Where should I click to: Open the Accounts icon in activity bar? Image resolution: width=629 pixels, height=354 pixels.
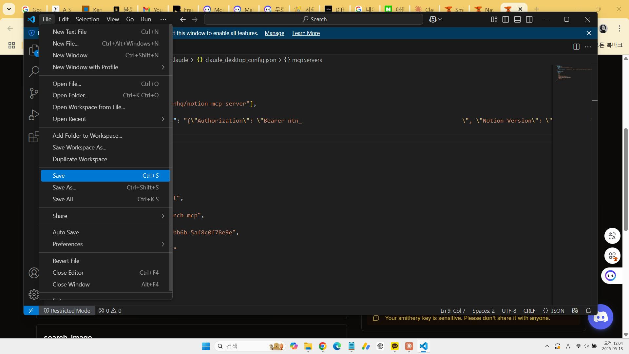33,273
